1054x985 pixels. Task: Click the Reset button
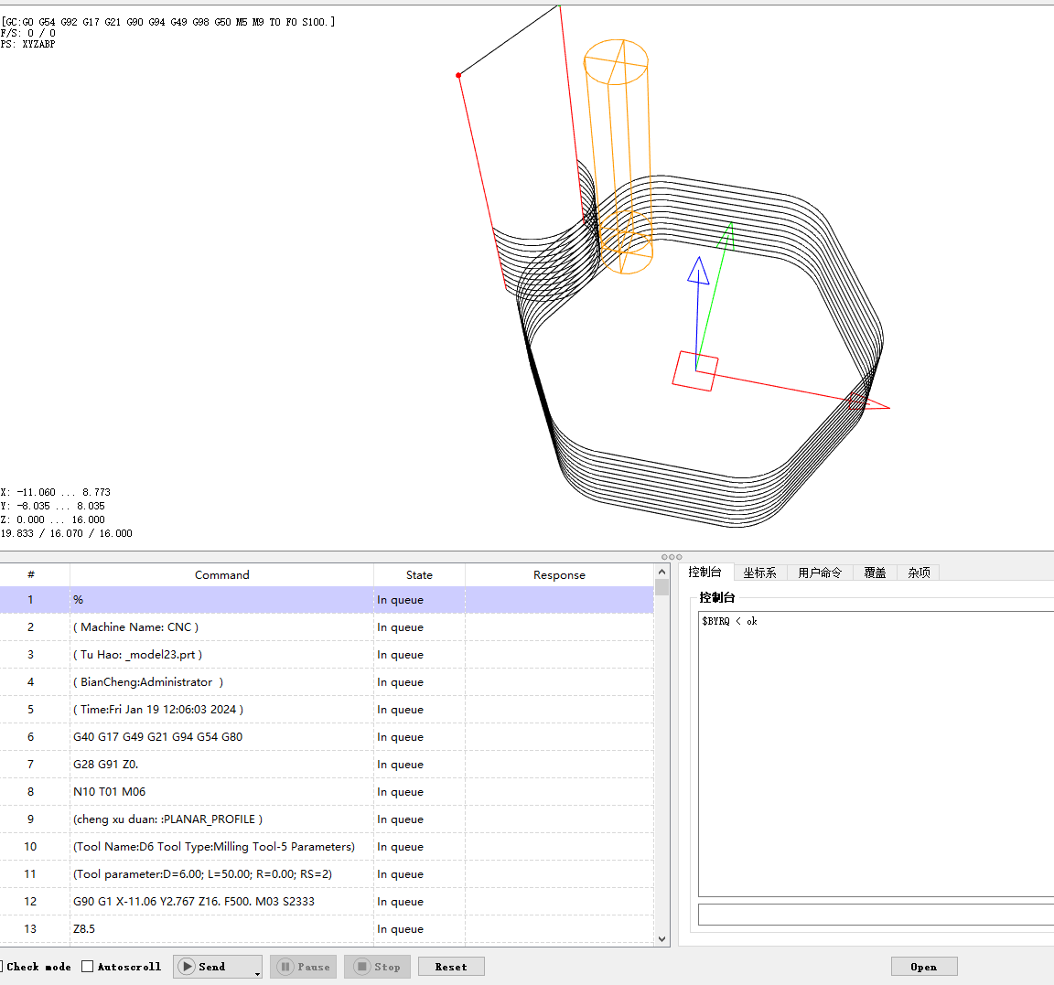click(451, 967)
